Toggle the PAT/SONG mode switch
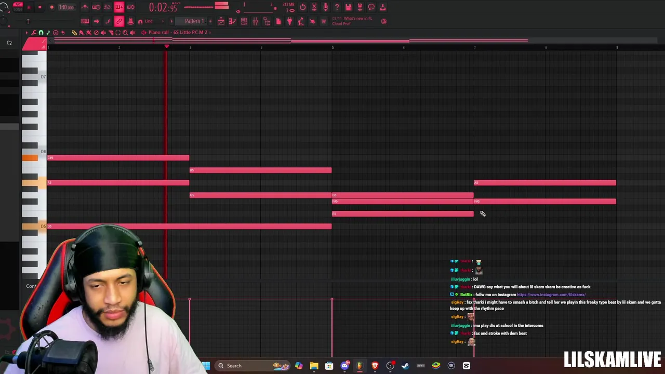Viewport: 665px width, 374px height. click(18, 7)
